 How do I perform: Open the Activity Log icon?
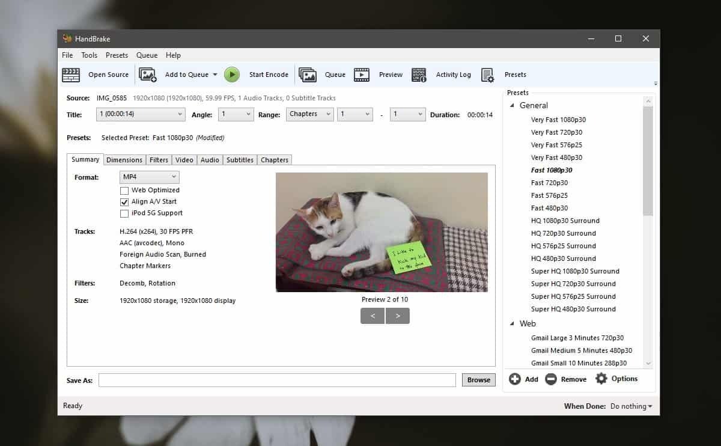click(x=419, y=75)
